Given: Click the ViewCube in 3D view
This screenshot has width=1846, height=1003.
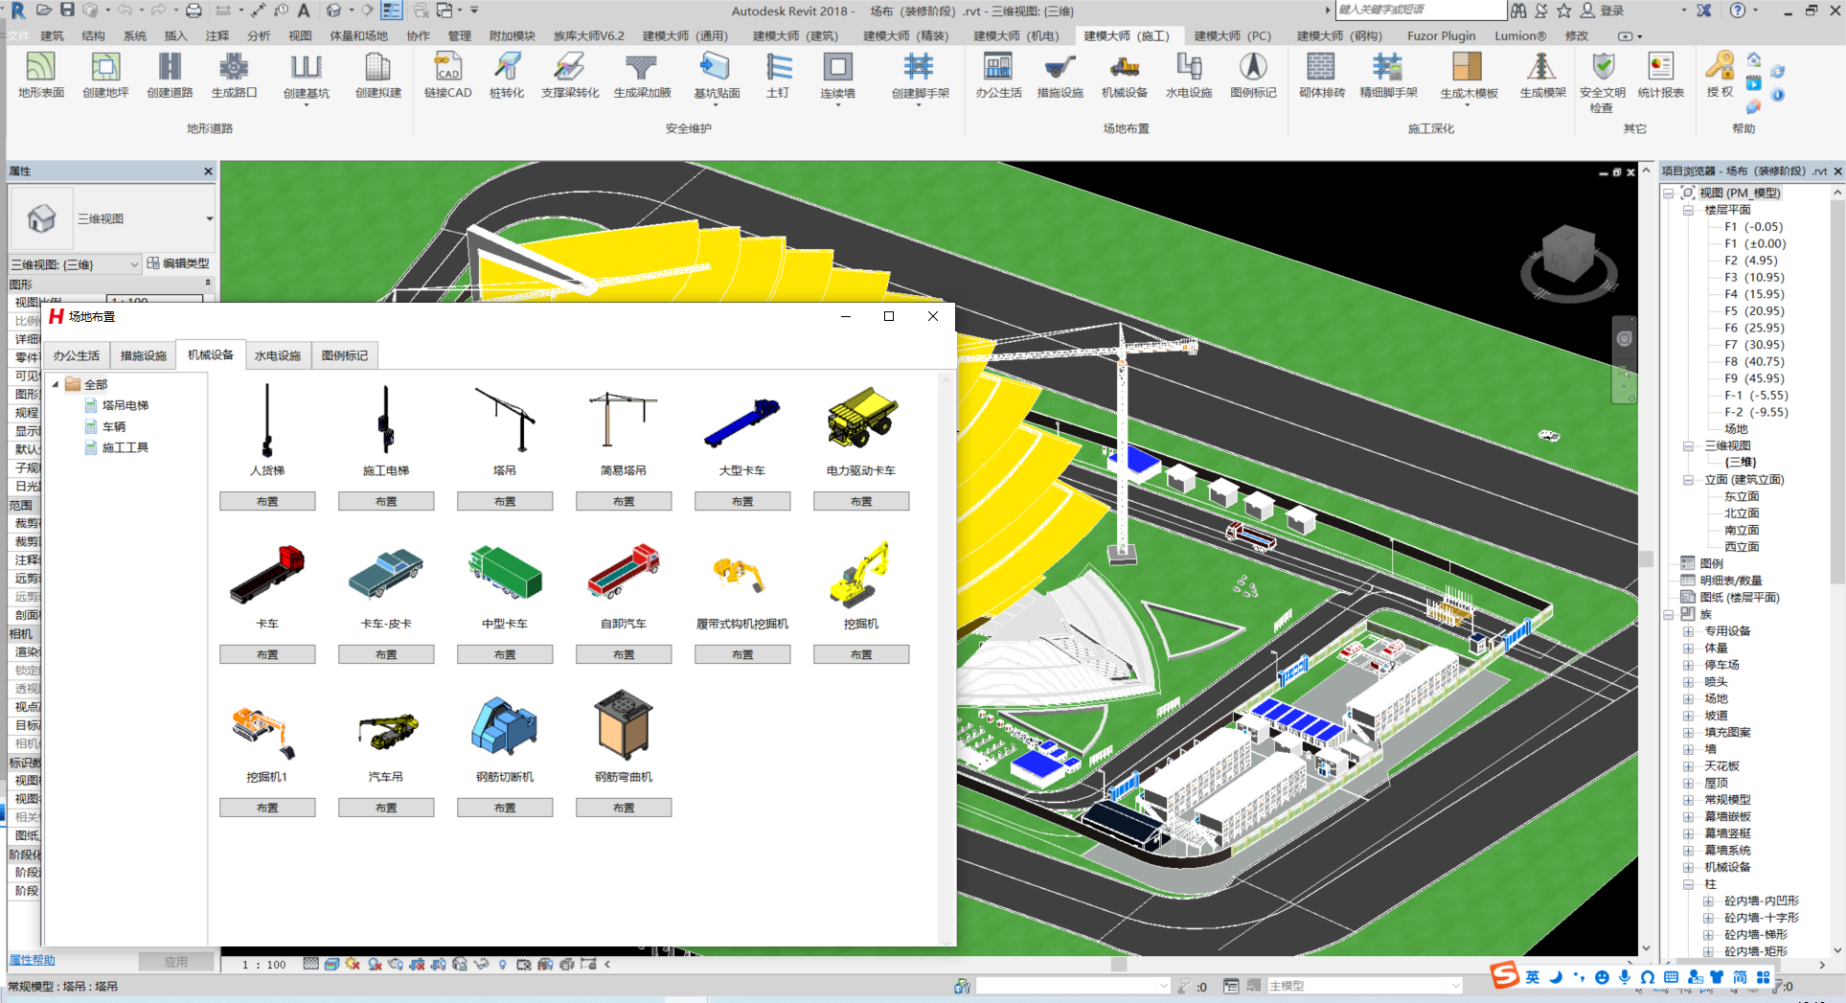Looking at the screenshot, I should pos(1569,259).
